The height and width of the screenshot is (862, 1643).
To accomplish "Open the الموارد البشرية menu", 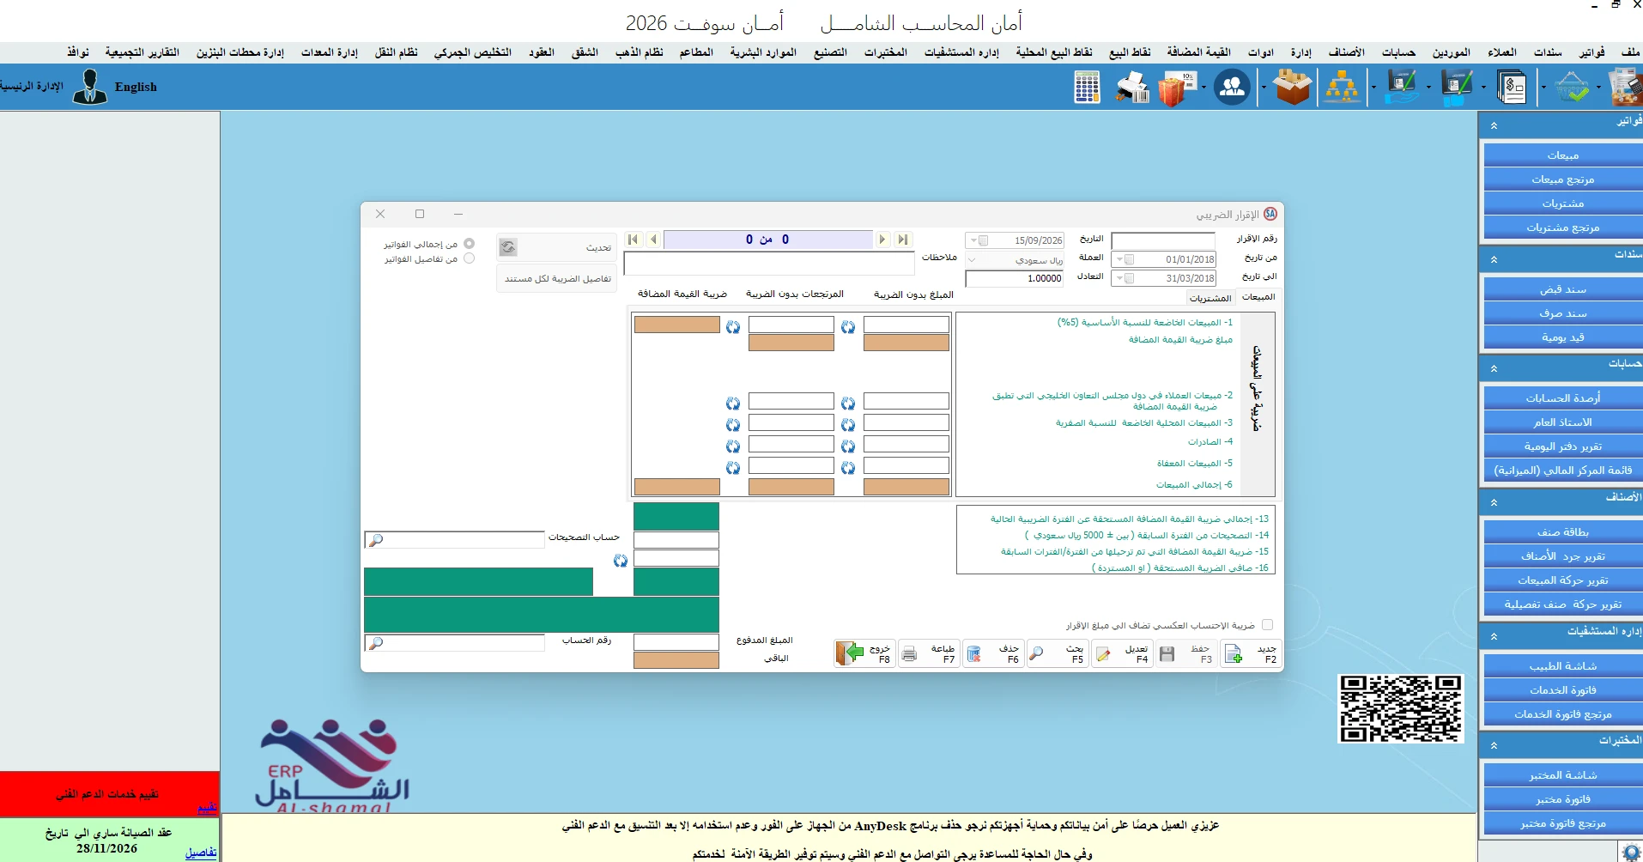I will [763, 52].
